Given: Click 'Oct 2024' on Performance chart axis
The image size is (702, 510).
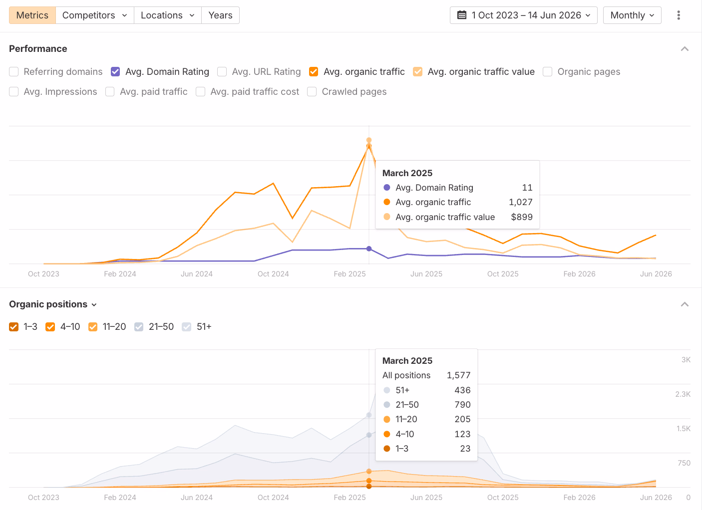Looking at the screenshot, I should coord(273,274).
